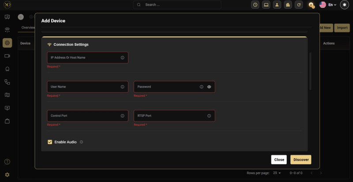
Task: Click info icon in RTSP Port field
Action: (209, 116)
